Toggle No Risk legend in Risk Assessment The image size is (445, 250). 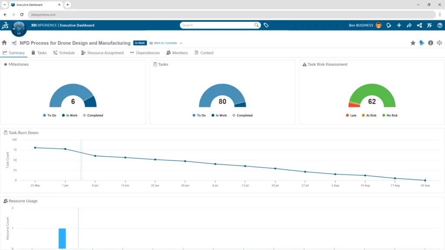tap(390, 115)
